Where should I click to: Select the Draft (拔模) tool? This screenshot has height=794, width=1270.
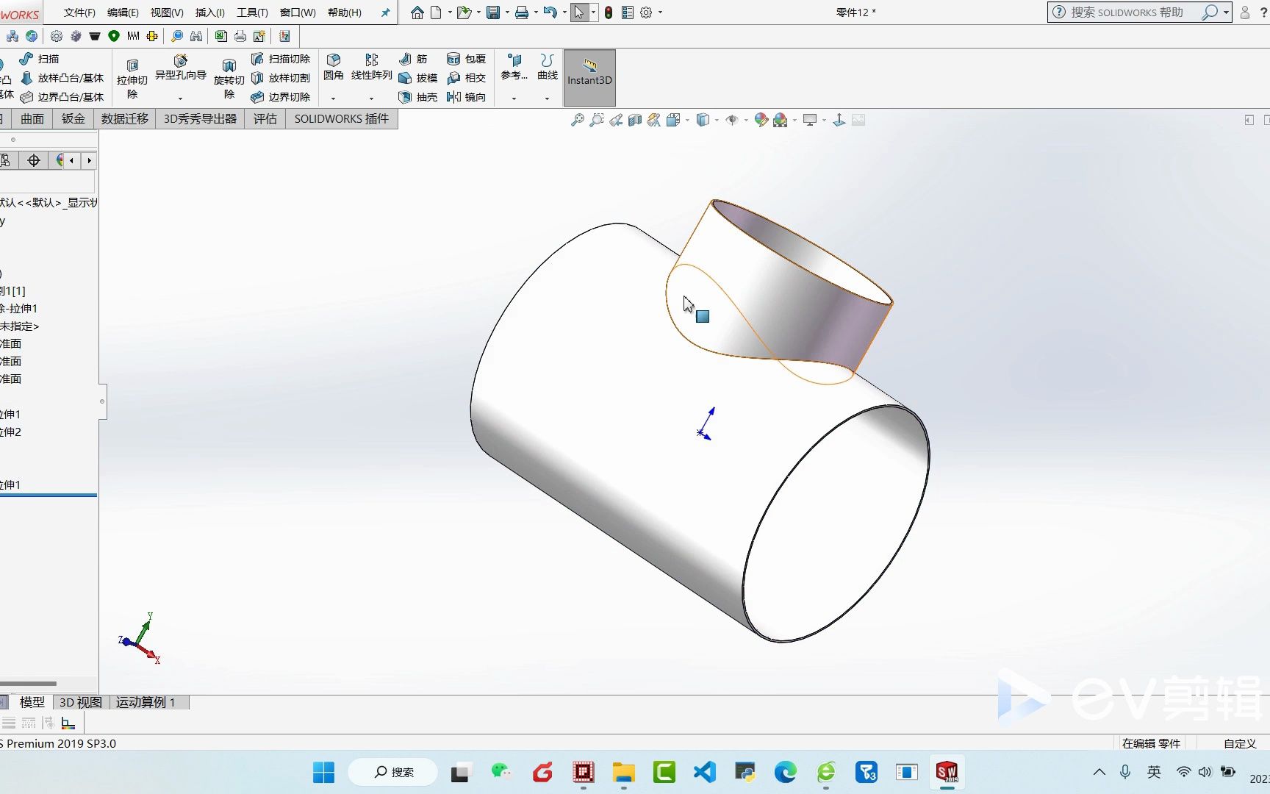click(x=417, y=78)
